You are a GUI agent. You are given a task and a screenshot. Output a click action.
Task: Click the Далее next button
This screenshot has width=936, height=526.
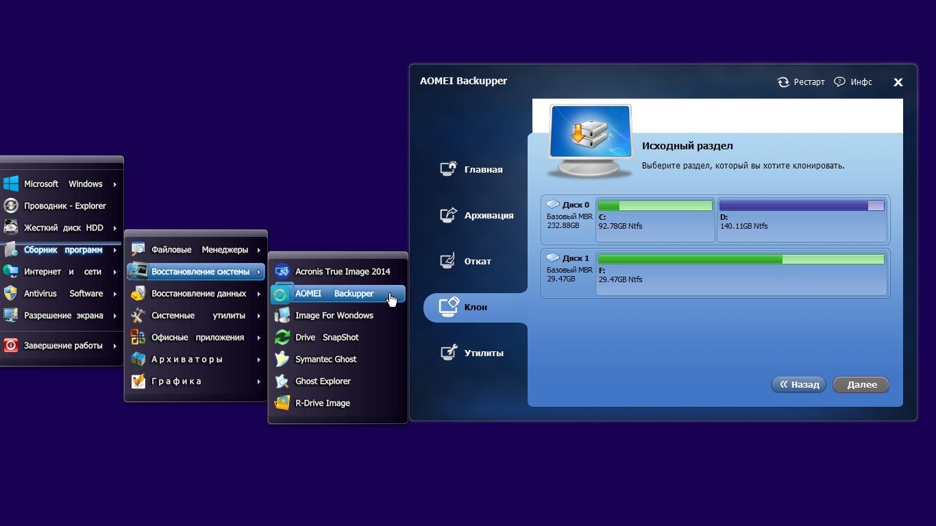pos(861,384)
